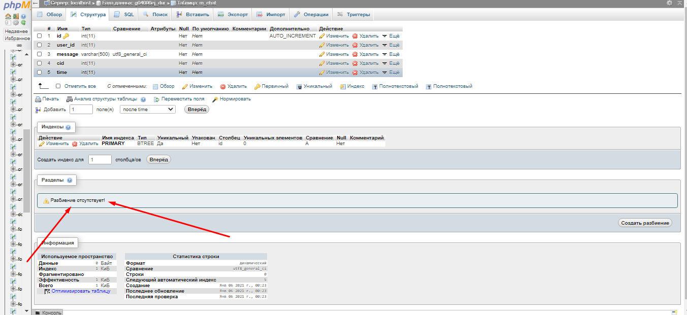Click the pencil Изменить icon for the message column
The width and height of the screenshot is (687, 315).
pyautogui.click(x=322, y=54)
